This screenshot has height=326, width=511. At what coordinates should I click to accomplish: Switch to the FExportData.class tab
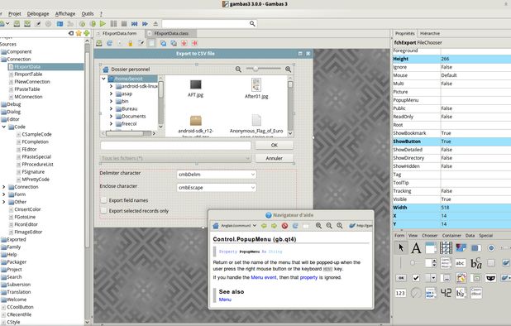171,33
